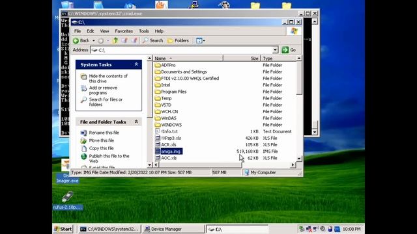Click the Start button

point(63,229)
